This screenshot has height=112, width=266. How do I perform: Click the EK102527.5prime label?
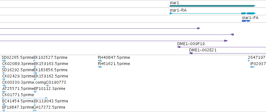coord(51,58)
